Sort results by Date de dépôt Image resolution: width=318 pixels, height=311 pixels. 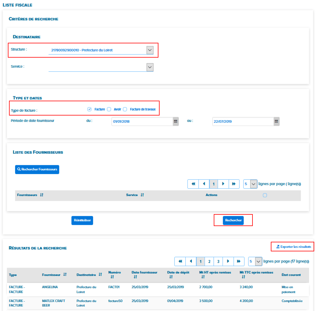pyautogui.click(x=171, y=277)
